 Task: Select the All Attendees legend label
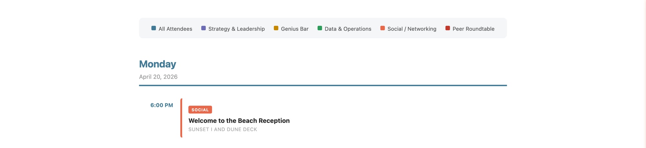175,29
